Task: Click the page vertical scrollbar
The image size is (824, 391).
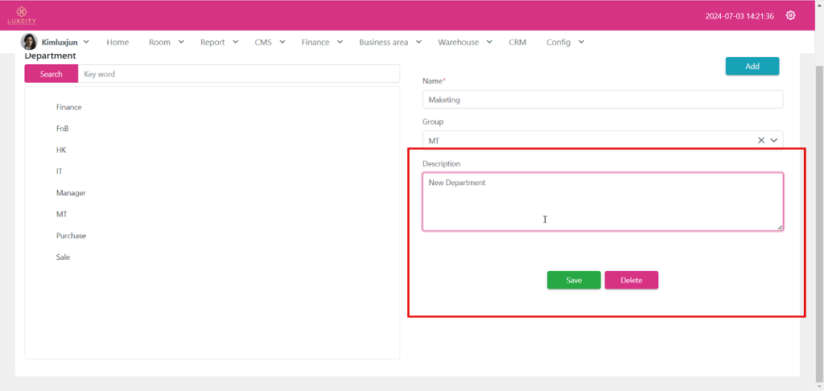Action: point(818,201)
